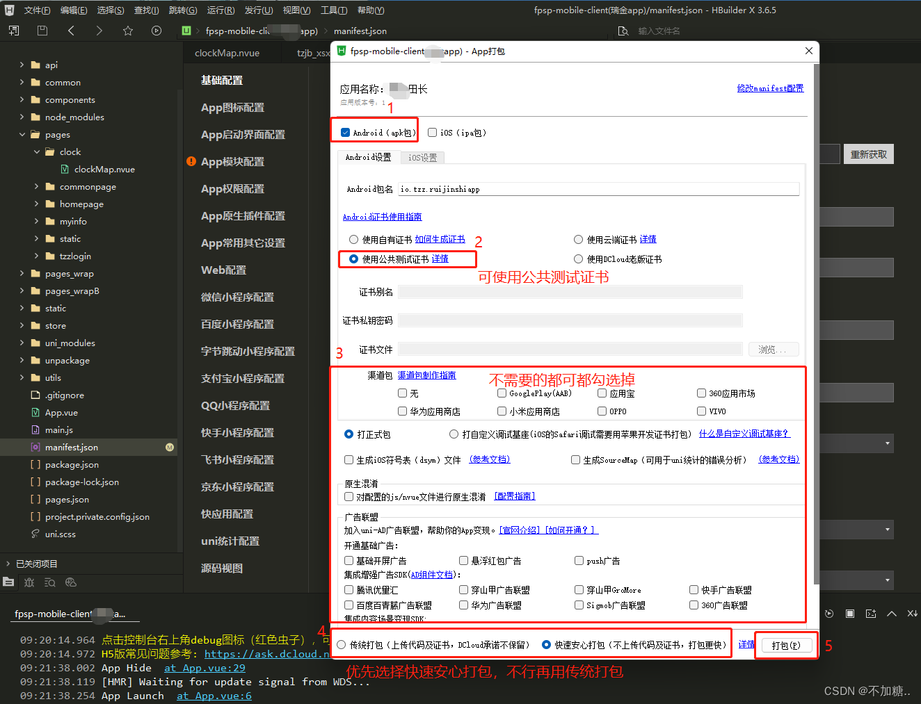Click the App.vue file icon
921x704 pixels.
35,412
